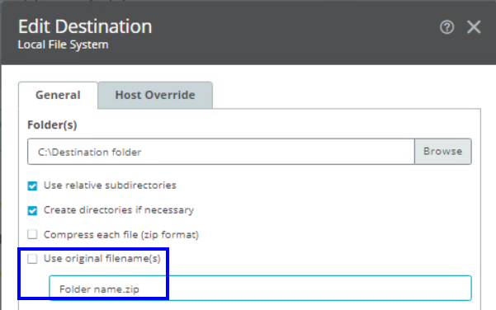
Task: Switch to the General tab
Action: [x=58, y=95]
